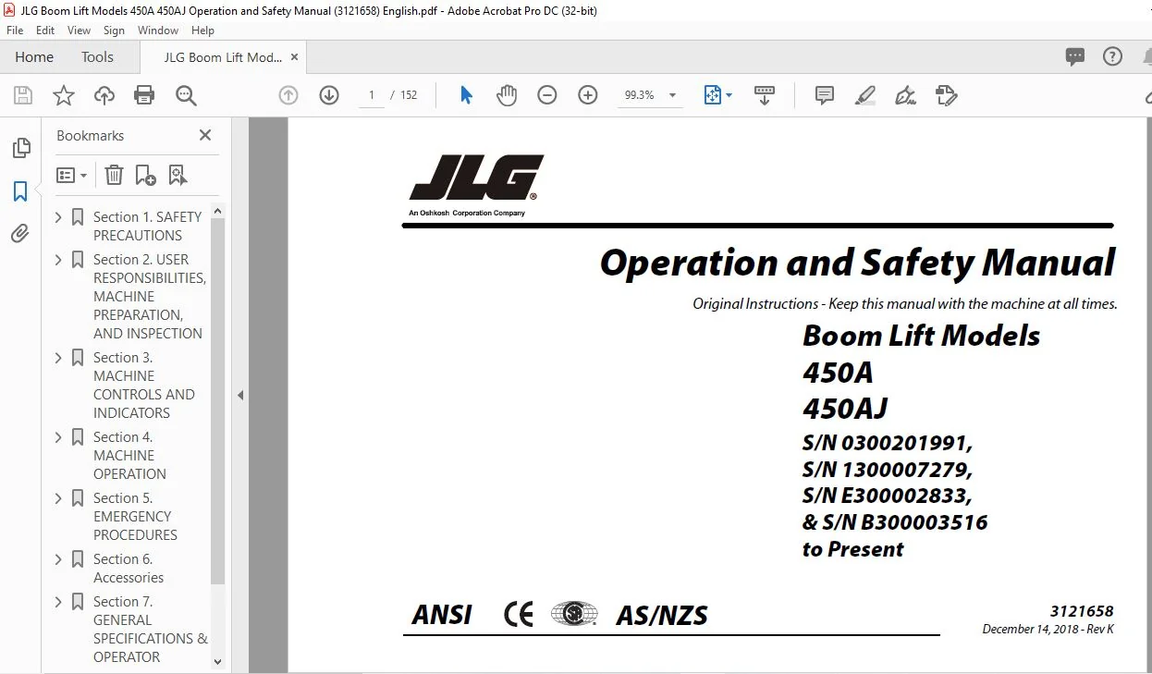Select the arrow Selection tool

pyautogui.click(x=466, y=95)
